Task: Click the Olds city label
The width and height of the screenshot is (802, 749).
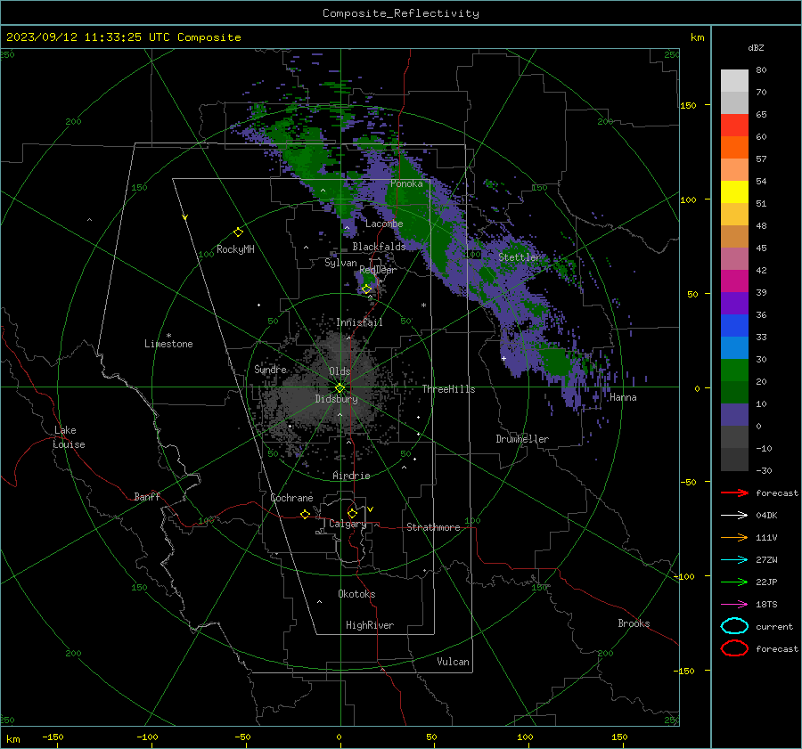Action: (340, 371)
